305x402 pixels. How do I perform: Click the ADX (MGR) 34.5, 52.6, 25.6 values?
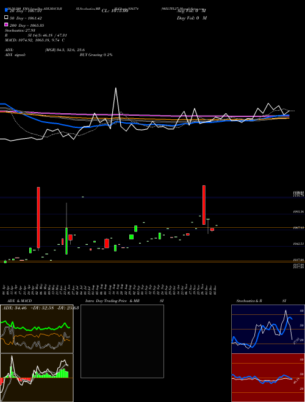pyautogui.click(x=65, y=50)
